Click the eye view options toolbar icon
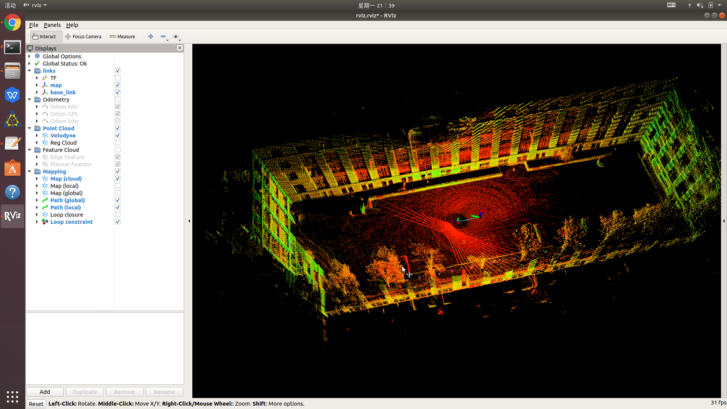Viewport: 727px width, 409px height. pos(176,36)
